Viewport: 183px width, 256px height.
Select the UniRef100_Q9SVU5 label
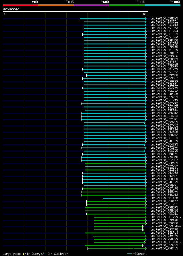pos(164,123)
